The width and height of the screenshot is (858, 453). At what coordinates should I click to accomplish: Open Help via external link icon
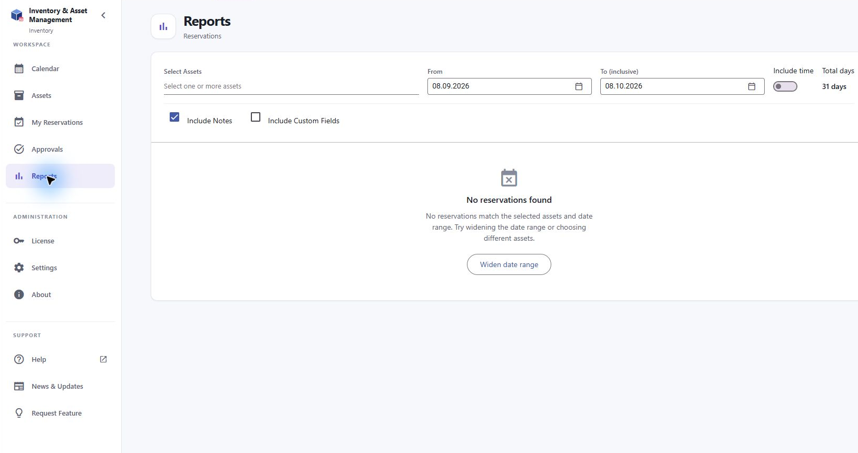click(103, 359)
